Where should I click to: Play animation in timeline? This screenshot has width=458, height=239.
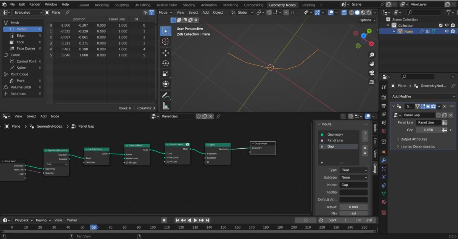click(x=195, y=220)
